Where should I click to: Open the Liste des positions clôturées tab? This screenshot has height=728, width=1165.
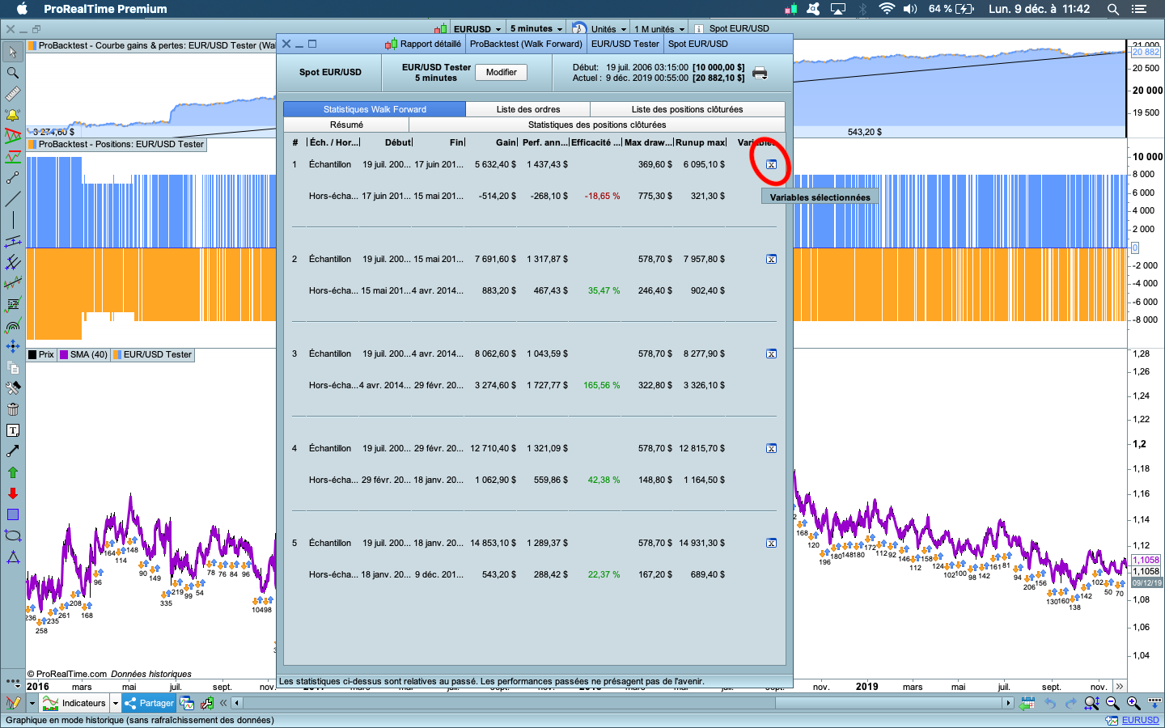(x=687, y=109)
